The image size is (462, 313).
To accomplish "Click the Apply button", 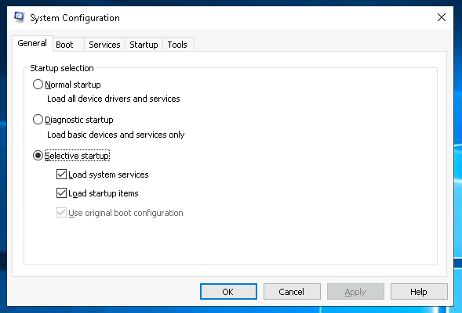I will coord(355,292).
